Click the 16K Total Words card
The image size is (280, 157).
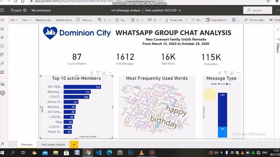tap(168, 59)
